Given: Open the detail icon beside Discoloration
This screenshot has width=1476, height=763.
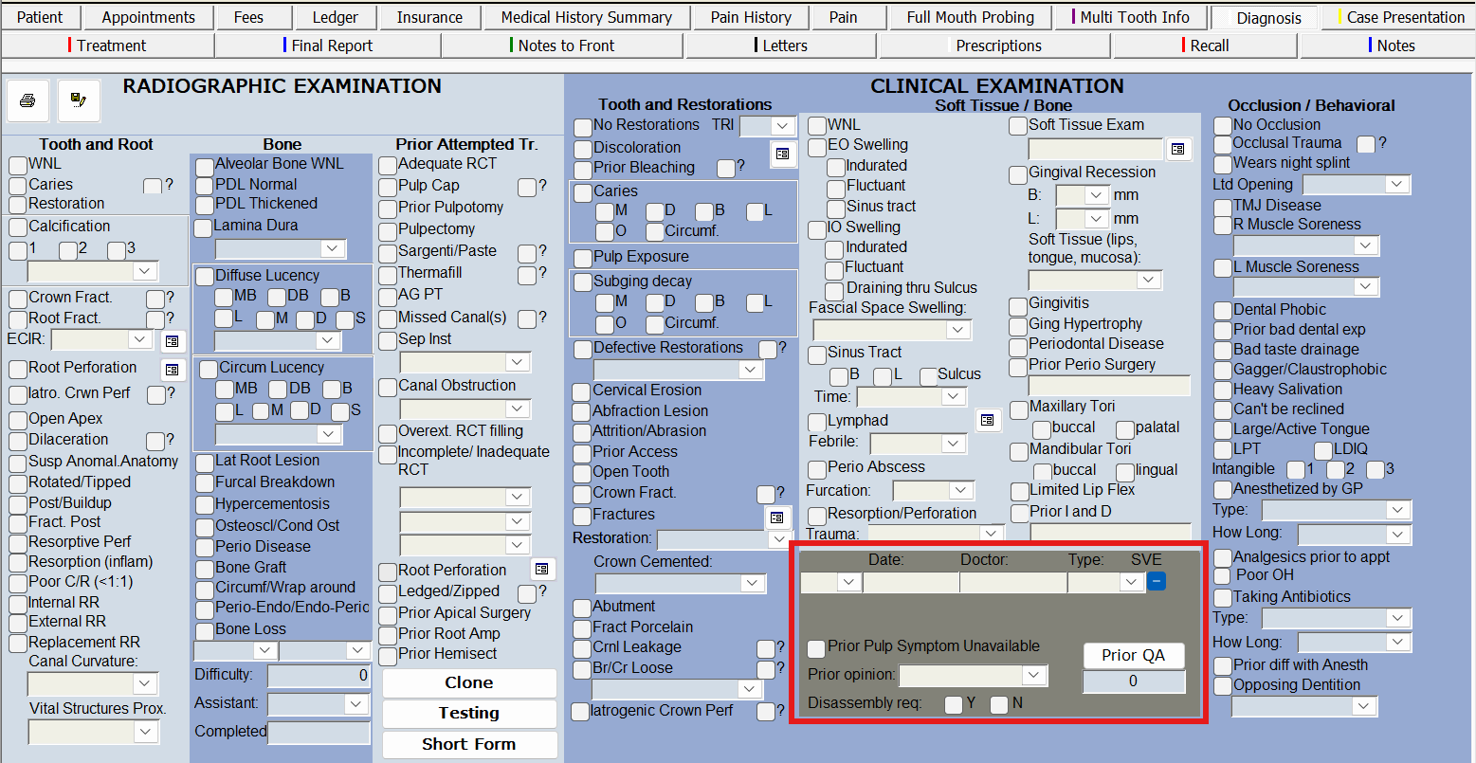Looking at the screenshot, I should [782, 153].
